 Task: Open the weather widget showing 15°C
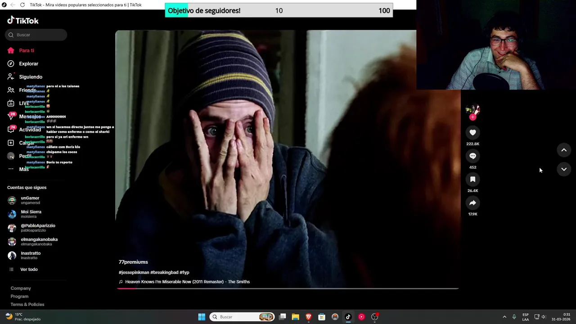(23, 317)
